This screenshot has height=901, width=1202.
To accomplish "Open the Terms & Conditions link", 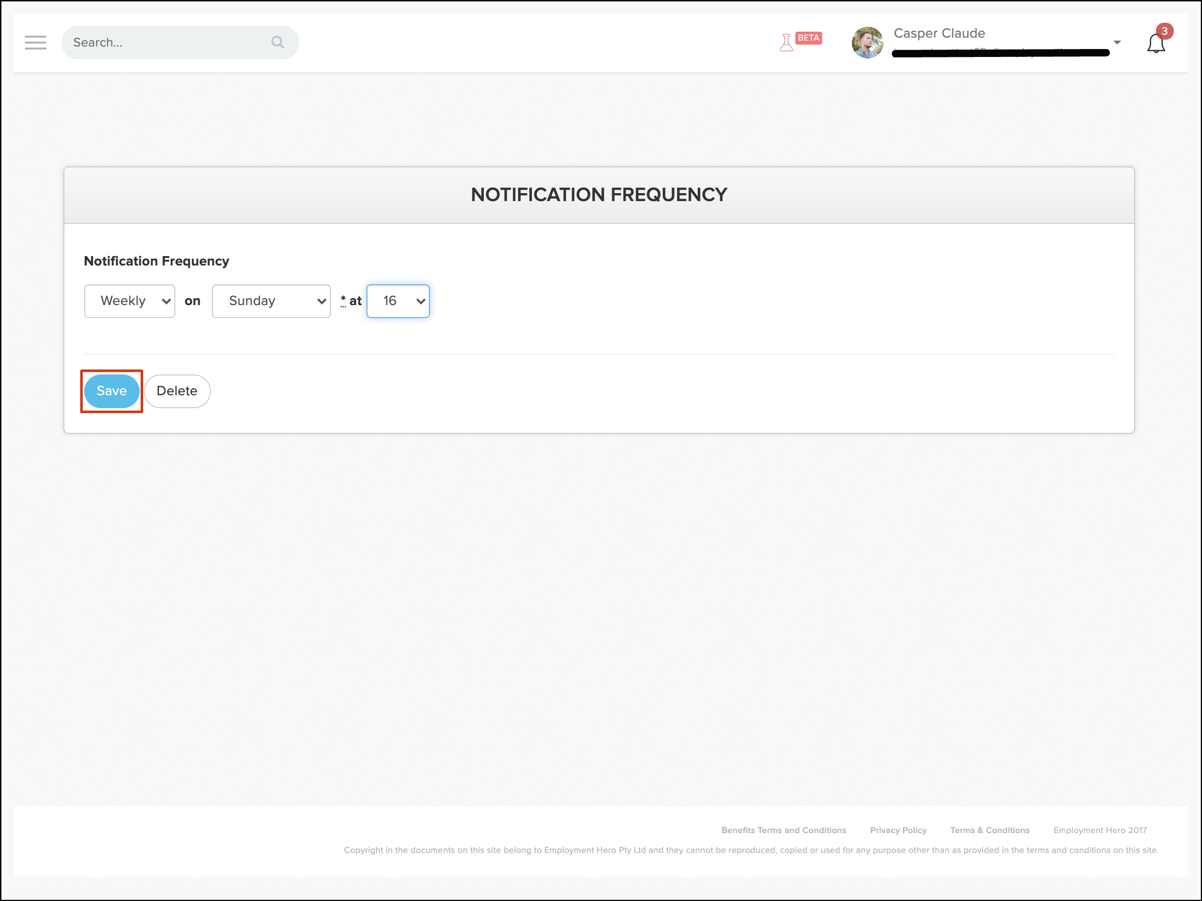I will tap(990, 830).
